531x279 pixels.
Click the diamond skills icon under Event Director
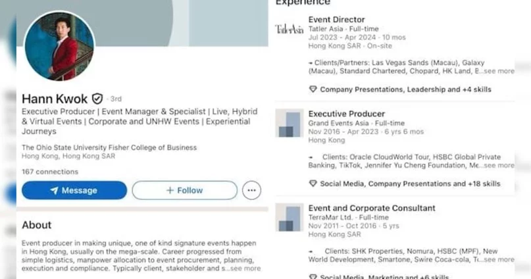click(313, 89)
